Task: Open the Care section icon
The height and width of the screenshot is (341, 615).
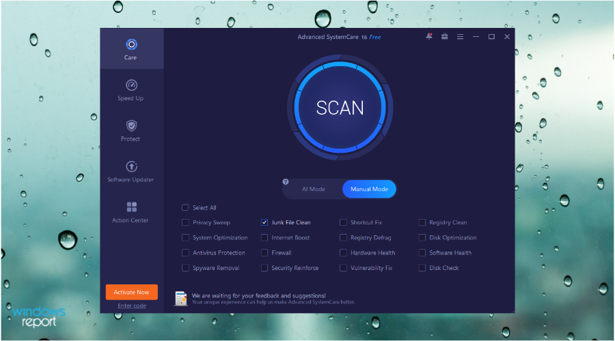Action: tap(131, 44)
